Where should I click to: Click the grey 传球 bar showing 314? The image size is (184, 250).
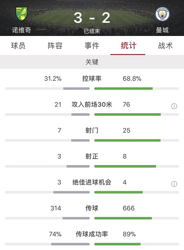(x=76, y=218)
